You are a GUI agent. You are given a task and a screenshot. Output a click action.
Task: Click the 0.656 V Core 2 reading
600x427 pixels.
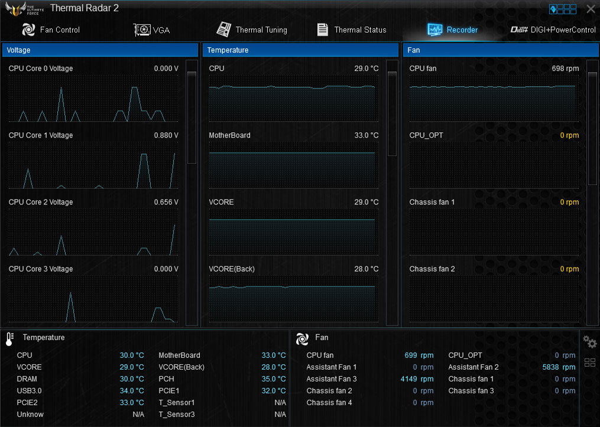166,202
